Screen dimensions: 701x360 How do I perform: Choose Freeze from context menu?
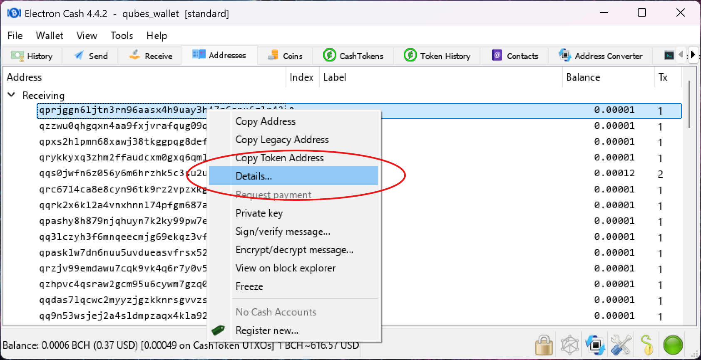coord(293,286)
